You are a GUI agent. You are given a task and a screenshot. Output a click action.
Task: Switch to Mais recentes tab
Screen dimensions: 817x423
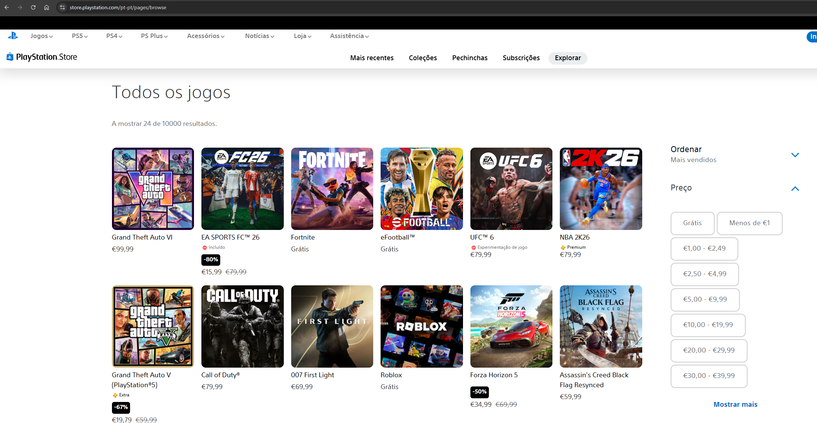click(x=372, y=58)
